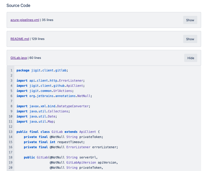Click ApiClient in the jigit.client.github import

click(77, 86)
